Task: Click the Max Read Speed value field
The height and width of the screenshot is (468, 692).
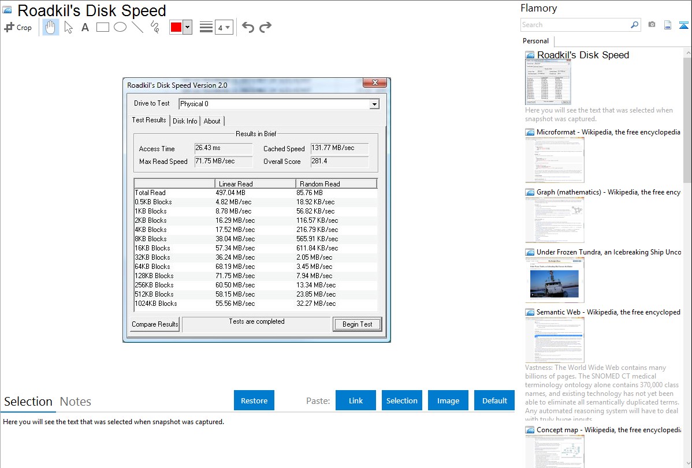Action: tap(224, 162)
